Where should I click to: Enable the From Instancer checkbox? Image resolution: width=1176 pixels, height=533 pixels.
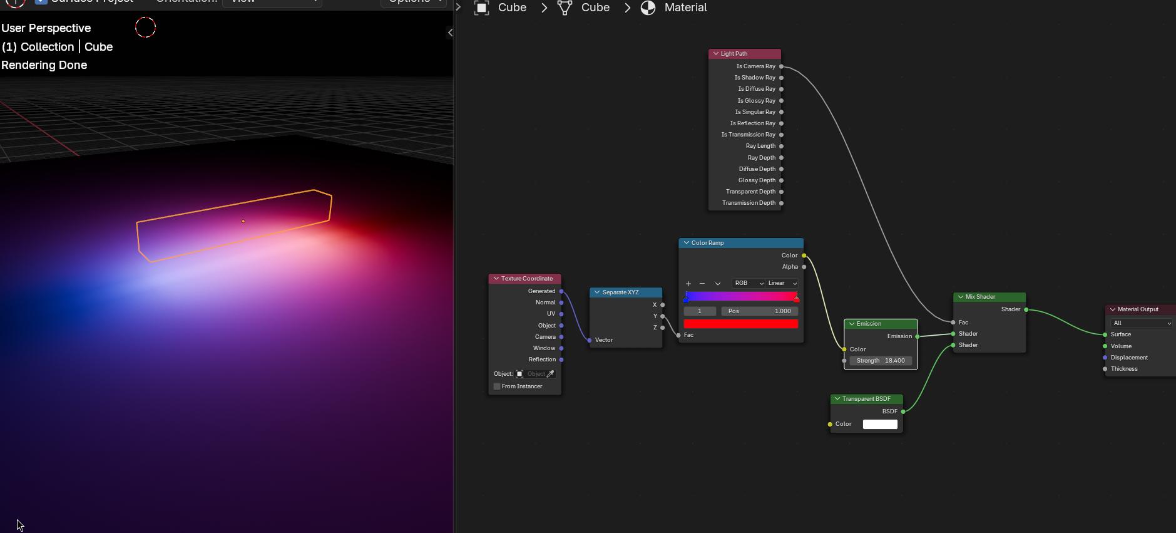point(497,386)
